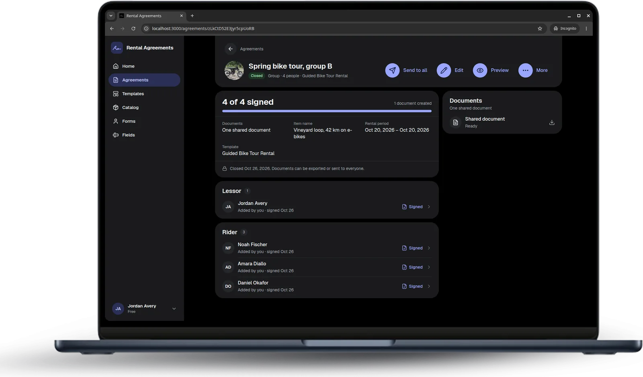Click the DO avatar for Daniel Okafor
This screenshot has width=643, height=377.
tap(228, 286)
